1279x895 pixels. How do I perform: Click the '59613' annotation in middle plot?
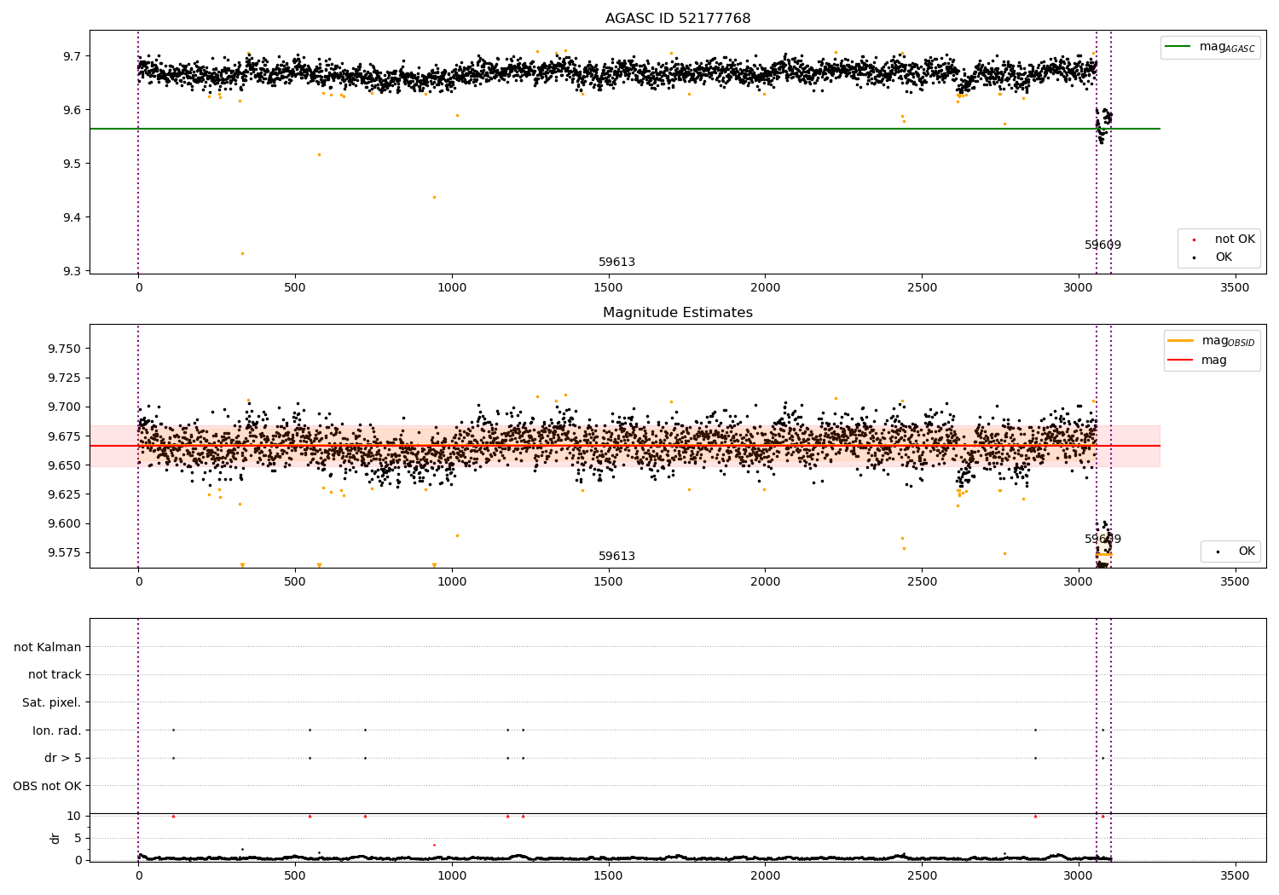(616, 557)
